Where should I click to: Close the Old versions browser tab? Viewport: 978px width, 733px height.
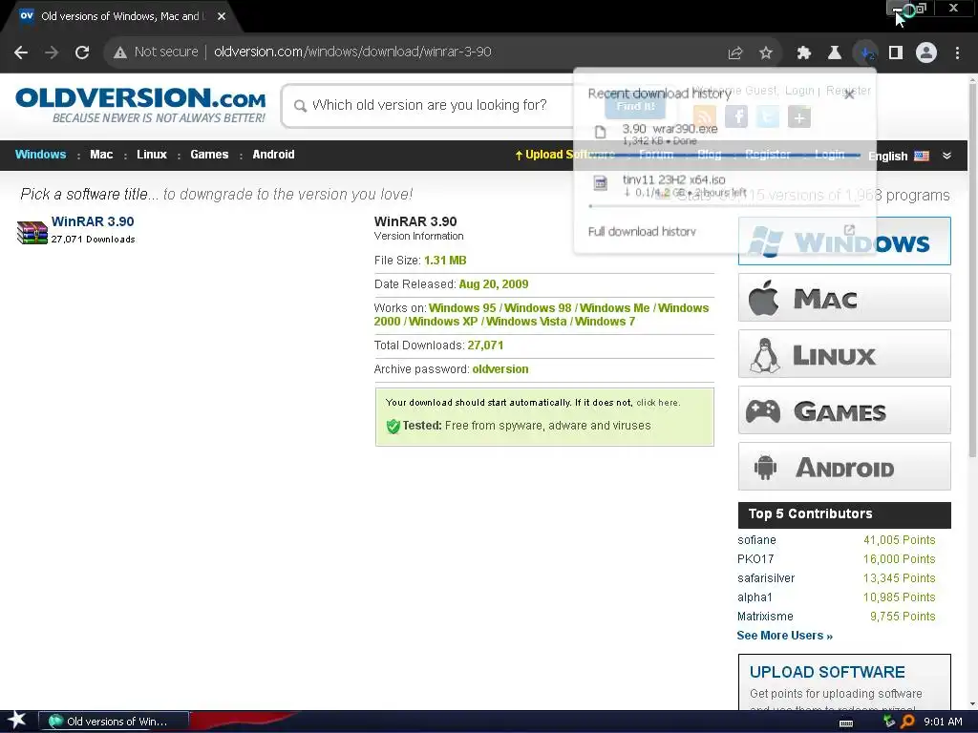222,16
